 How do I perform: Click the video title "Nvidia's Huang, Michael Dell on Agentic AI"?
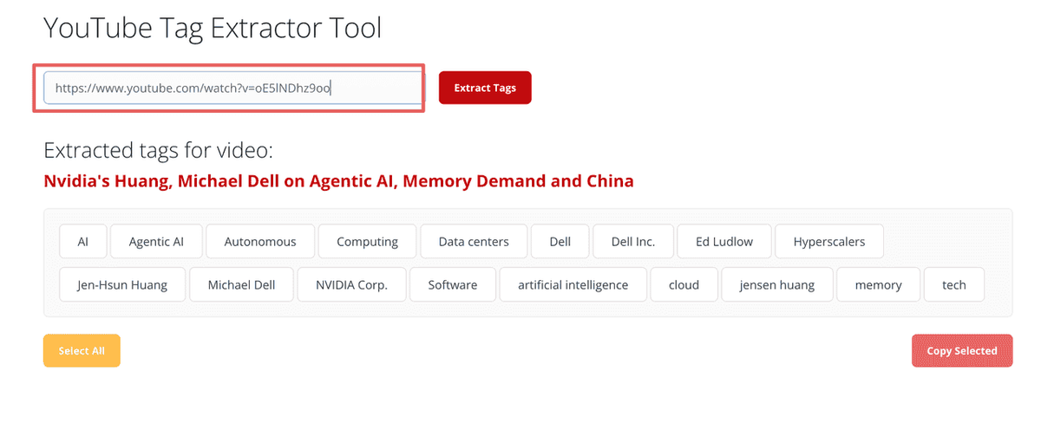pyautogui.click(x=338, y=181)
